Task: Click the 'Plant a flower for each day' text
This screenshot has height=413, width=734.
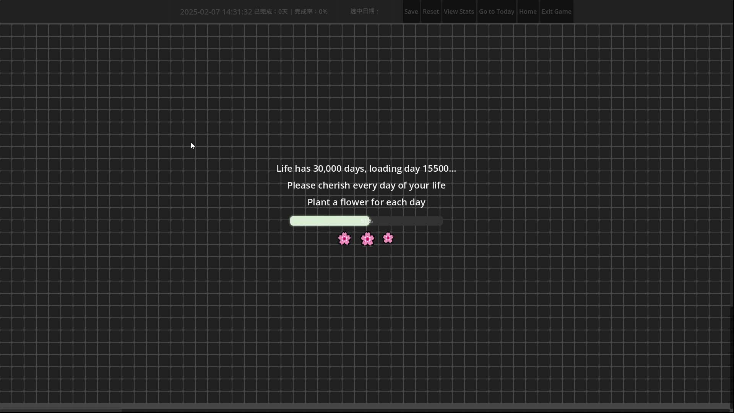Action: click(366, 202)
